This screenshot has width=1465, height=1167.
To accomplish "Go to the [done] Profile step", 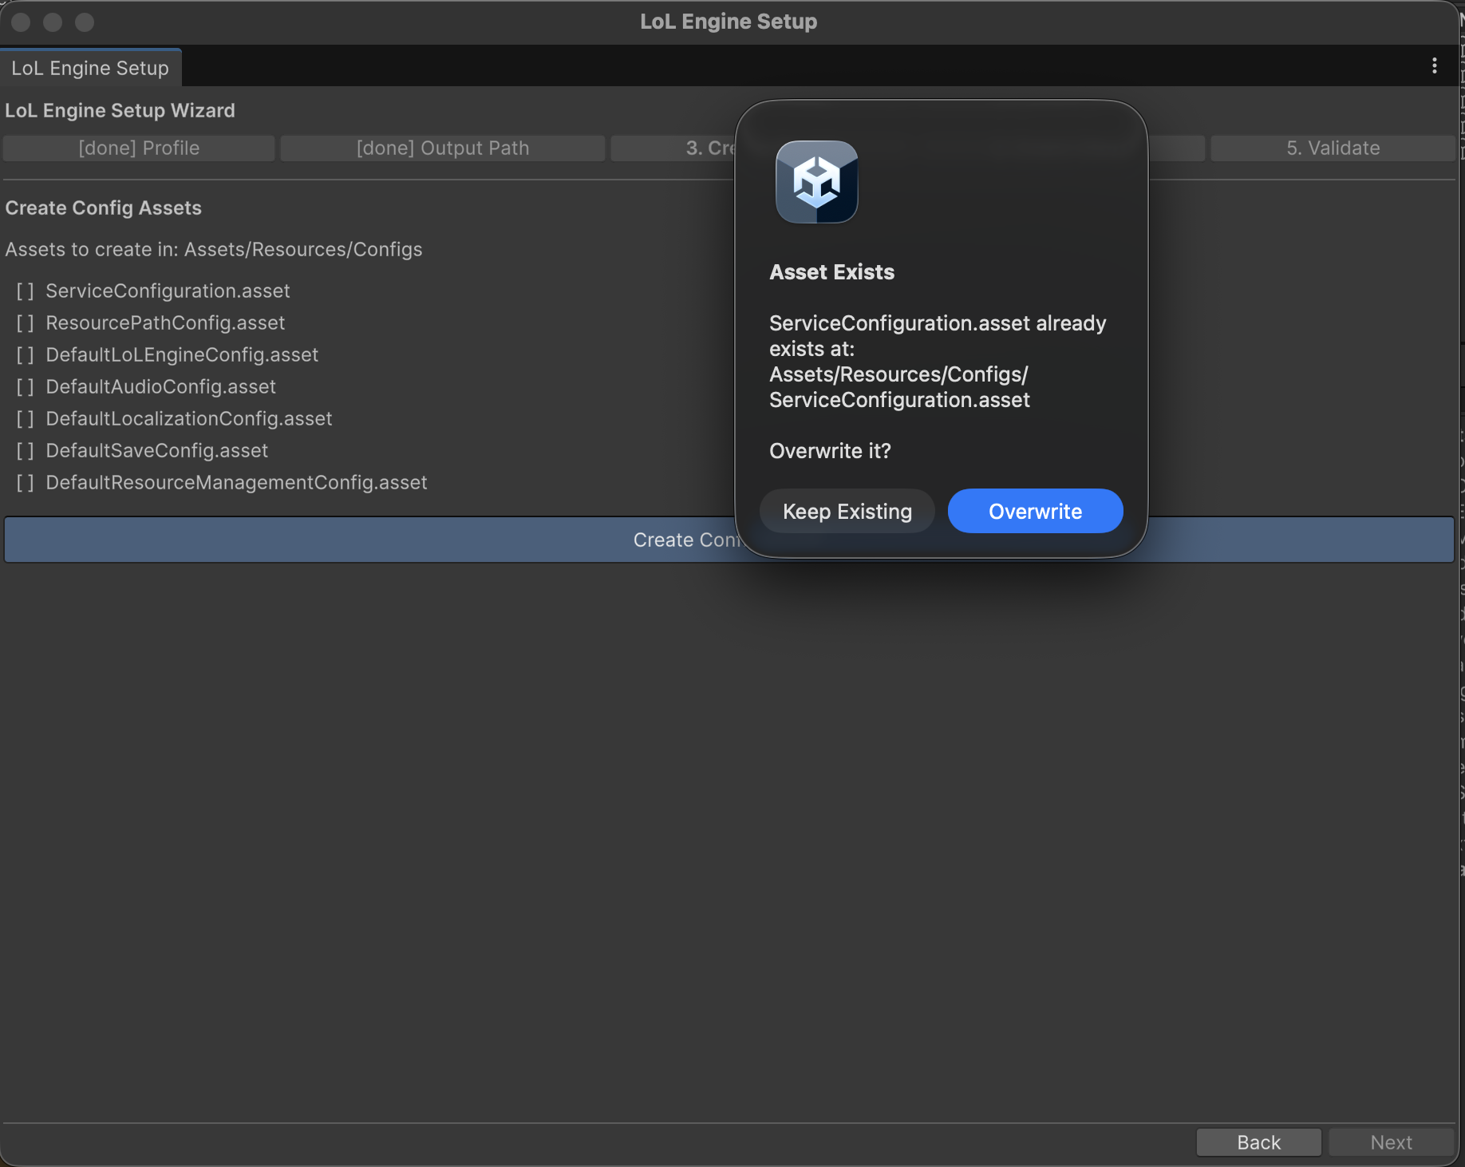I will click(139, 148).
